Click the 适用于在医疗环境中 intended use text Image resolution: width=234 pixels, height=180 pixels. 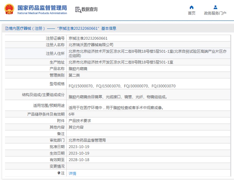pos(116,108)
